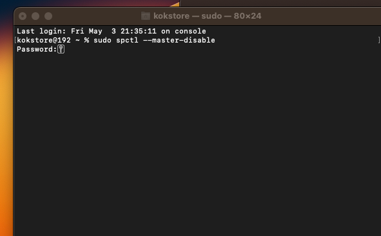Screen dimensions: 381x236
Task: Click the "21:35:11" login timestamp
Action: point(138,31)
